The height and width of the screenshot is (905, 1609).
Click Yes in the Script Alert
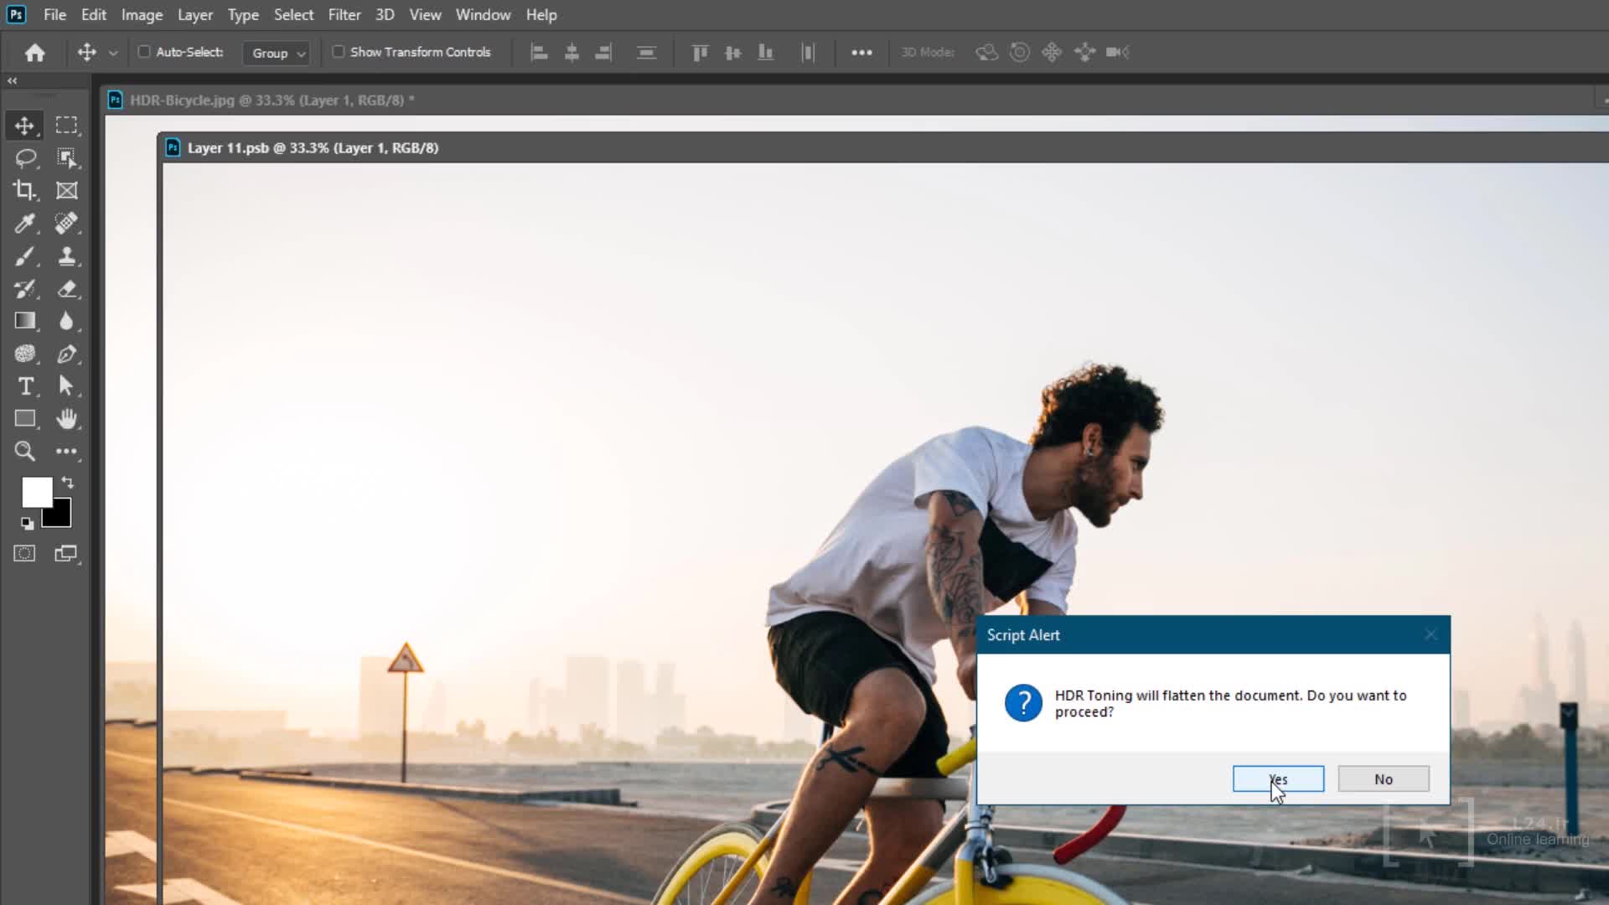(x=1278, y=779)
